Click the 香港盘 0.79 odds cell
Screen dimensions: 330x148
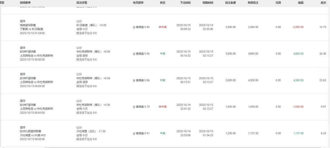pyautogui.click(x=141, y=107)
